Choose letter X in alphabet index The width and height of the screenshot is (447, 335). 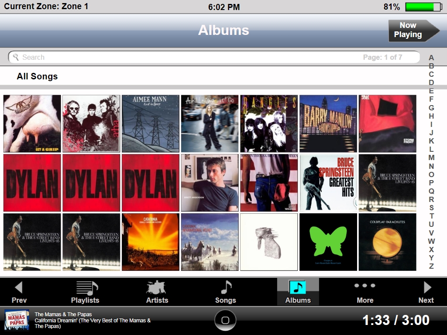431,249
